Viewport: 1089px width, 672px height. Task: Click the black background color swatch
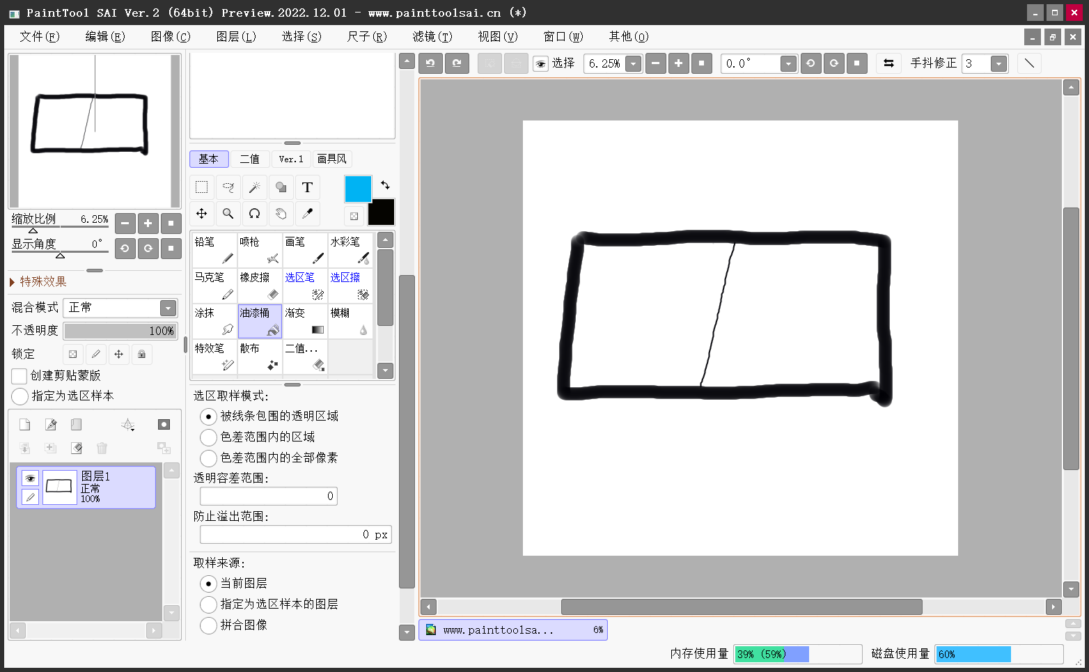tap(381, 212)
